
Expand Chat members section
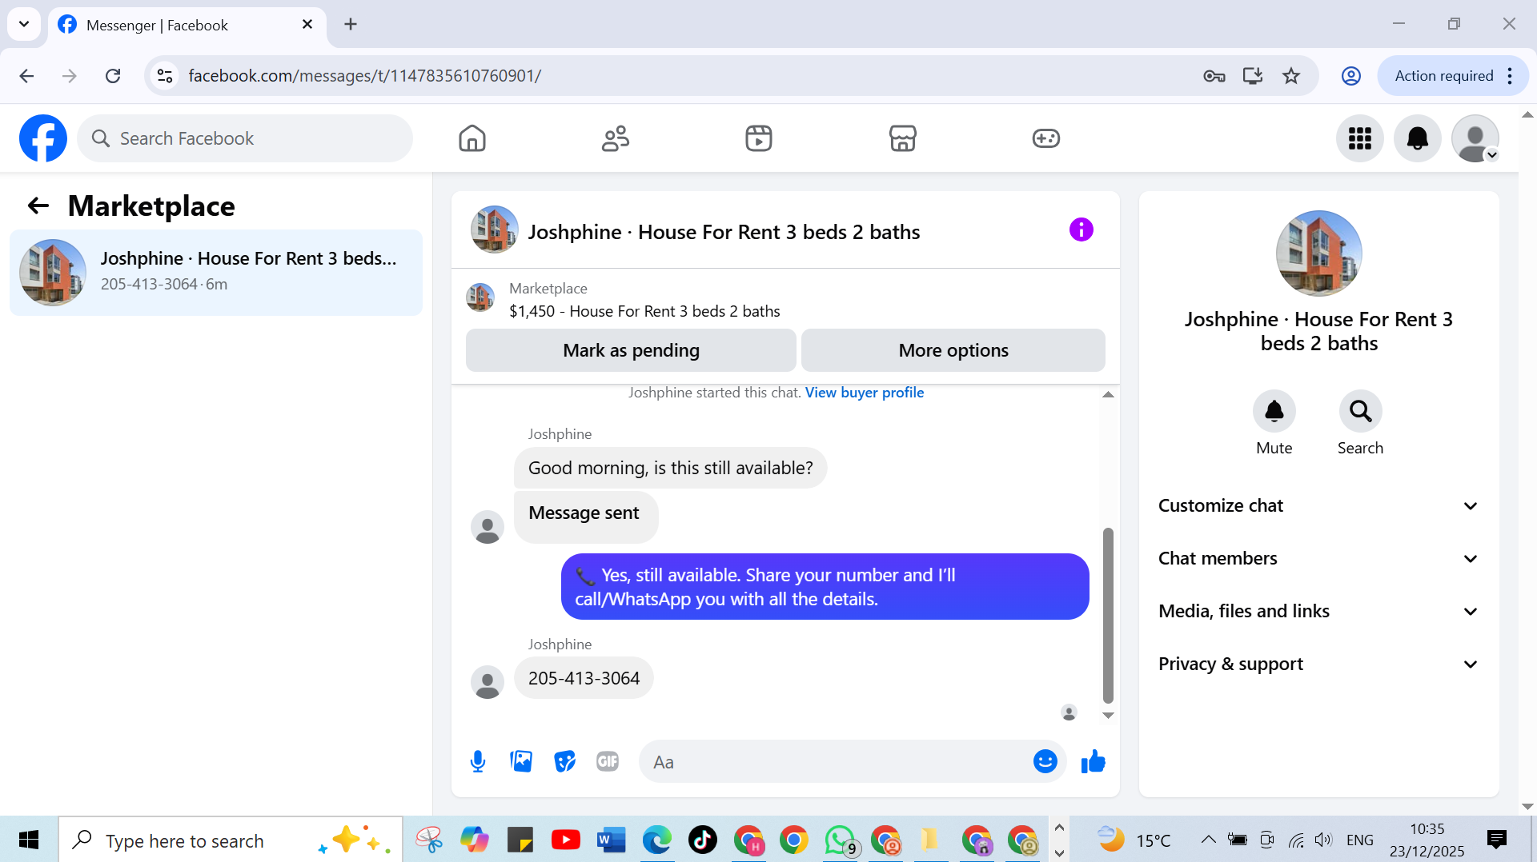[x=1318, y=559]
